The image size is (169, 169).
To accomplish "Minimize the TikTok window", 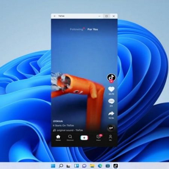I will click(100, 16).
